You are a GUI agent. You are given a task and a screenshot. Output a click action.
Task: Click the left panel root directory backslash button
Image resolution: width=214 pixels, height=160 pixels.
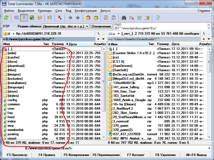coord(98,34)
